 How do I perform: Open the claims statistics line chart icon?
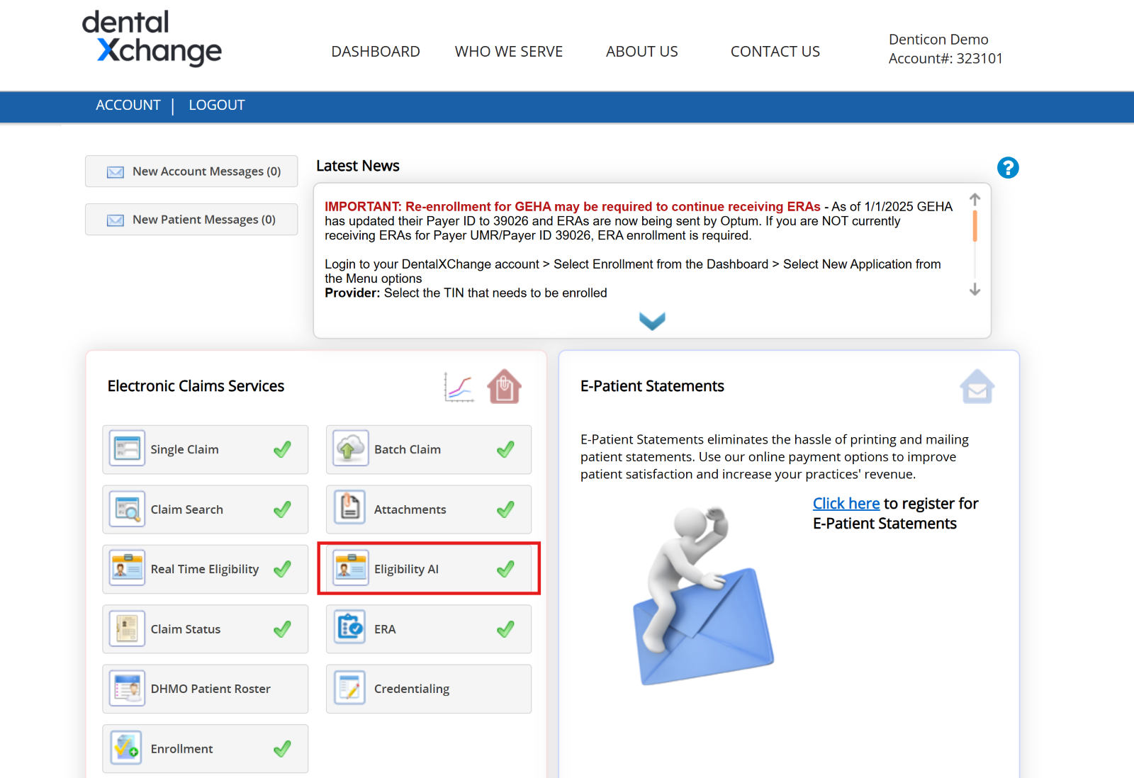point(459,387)
